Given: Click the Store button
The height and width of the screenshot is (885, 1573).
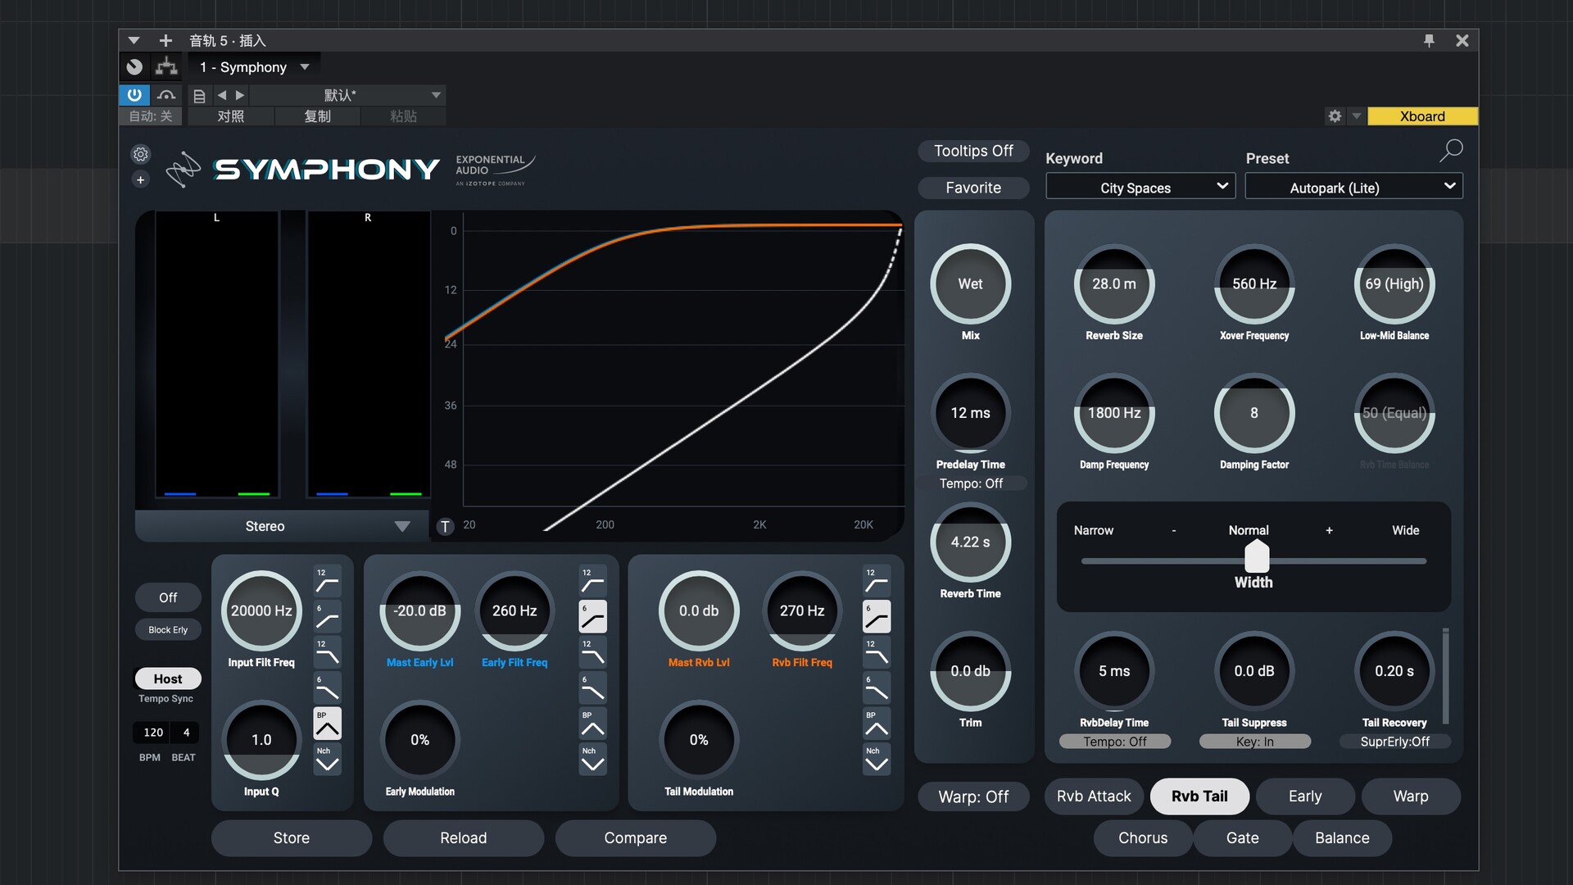Looking at the screenshot, I should click(292, 838).
